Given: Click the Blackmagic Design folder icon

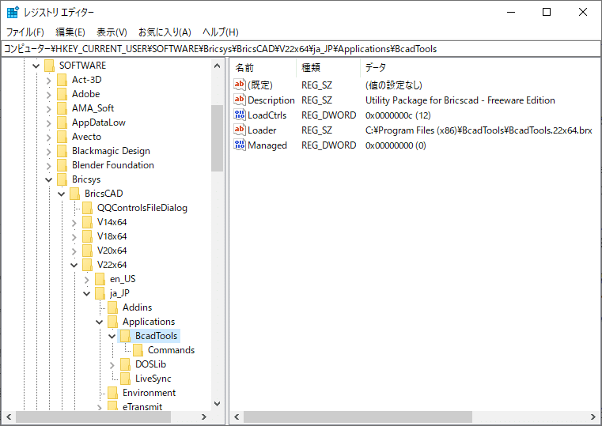Looking at the screenshot, I should pos(62,151).
